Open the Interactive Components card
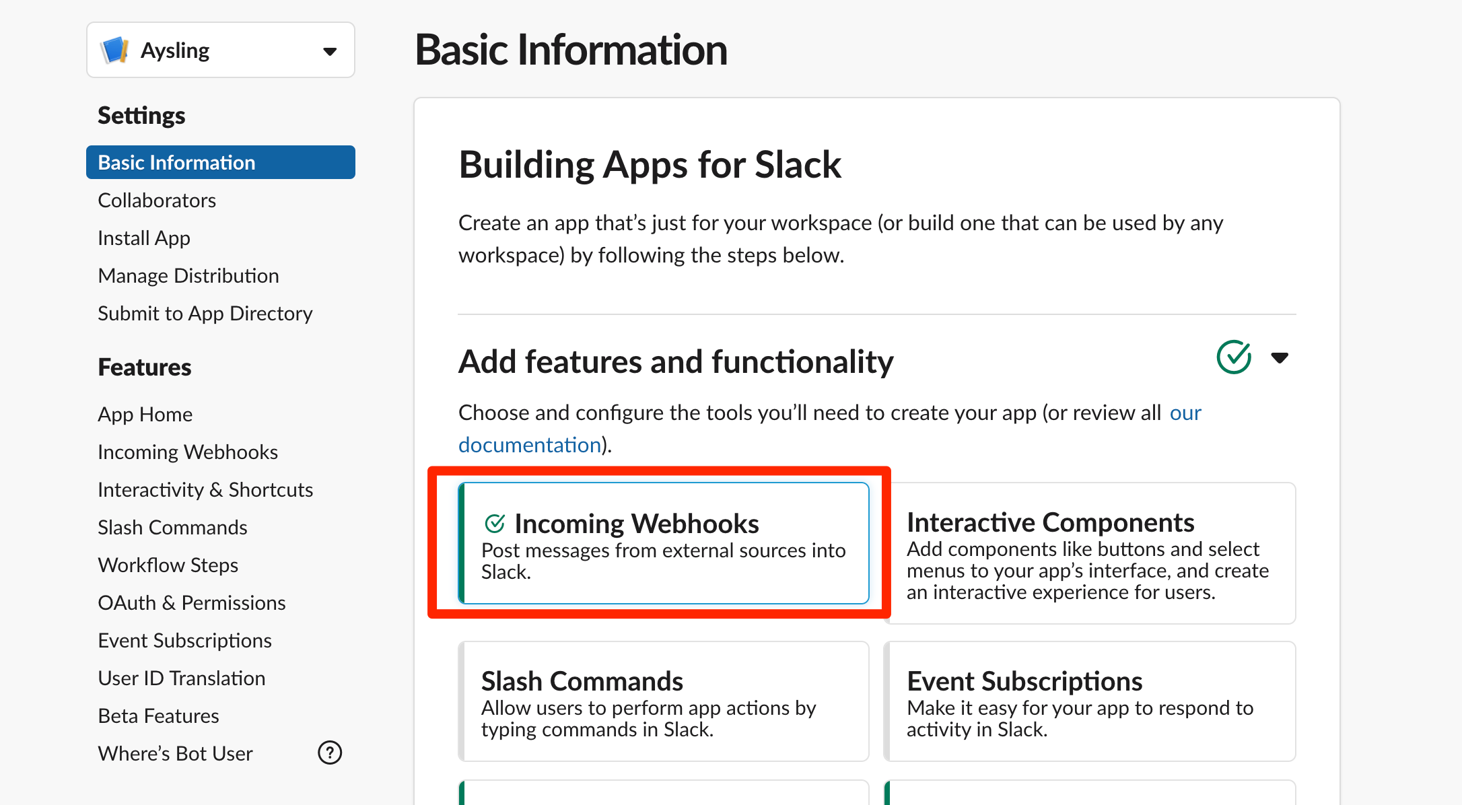 pos(1090,553)
